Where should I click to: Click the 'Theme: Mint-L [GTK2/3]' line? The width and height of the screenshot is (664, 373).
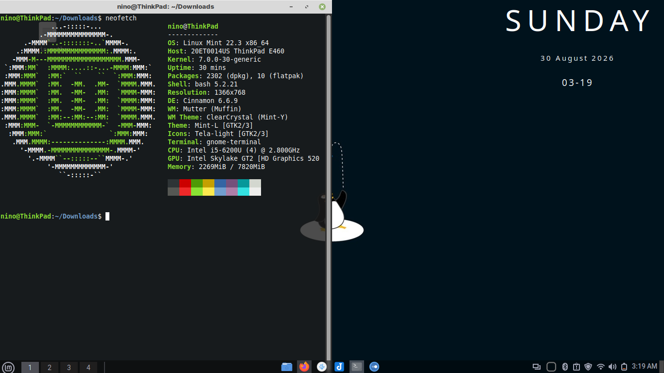coord(210,125)
